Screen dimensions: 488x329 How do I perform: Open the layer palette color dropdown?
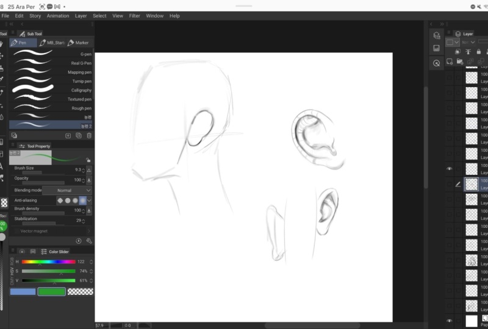click(x=453, y=42)
